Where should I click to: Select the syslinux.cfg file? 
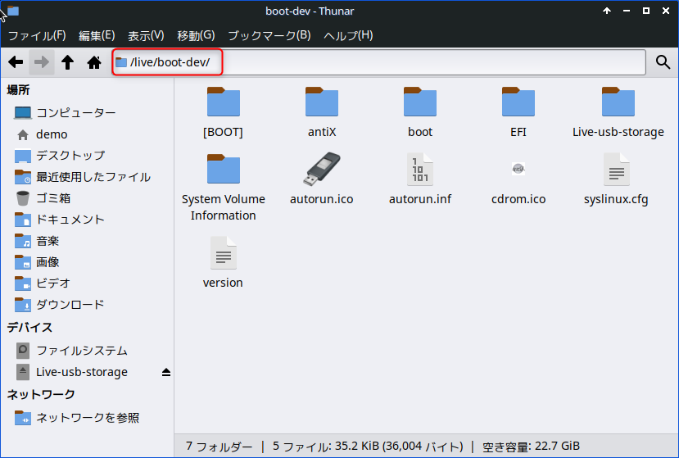point(616,170)
